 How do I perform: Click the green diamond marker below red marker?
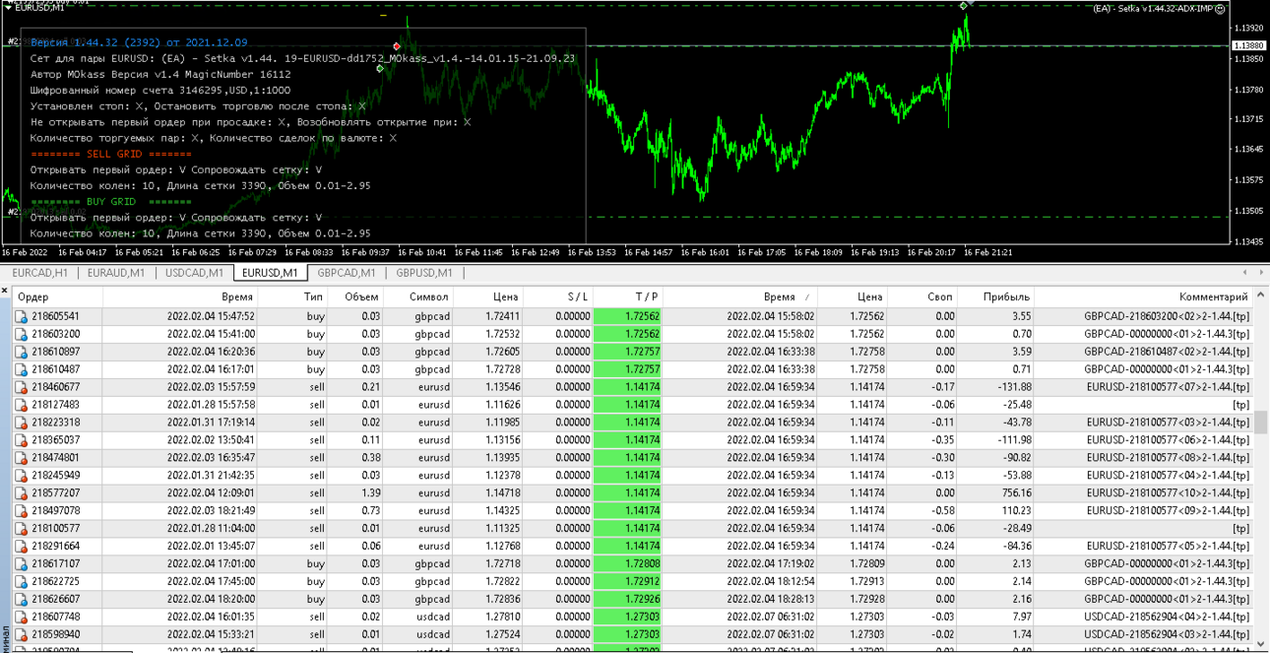coord(380,69)
